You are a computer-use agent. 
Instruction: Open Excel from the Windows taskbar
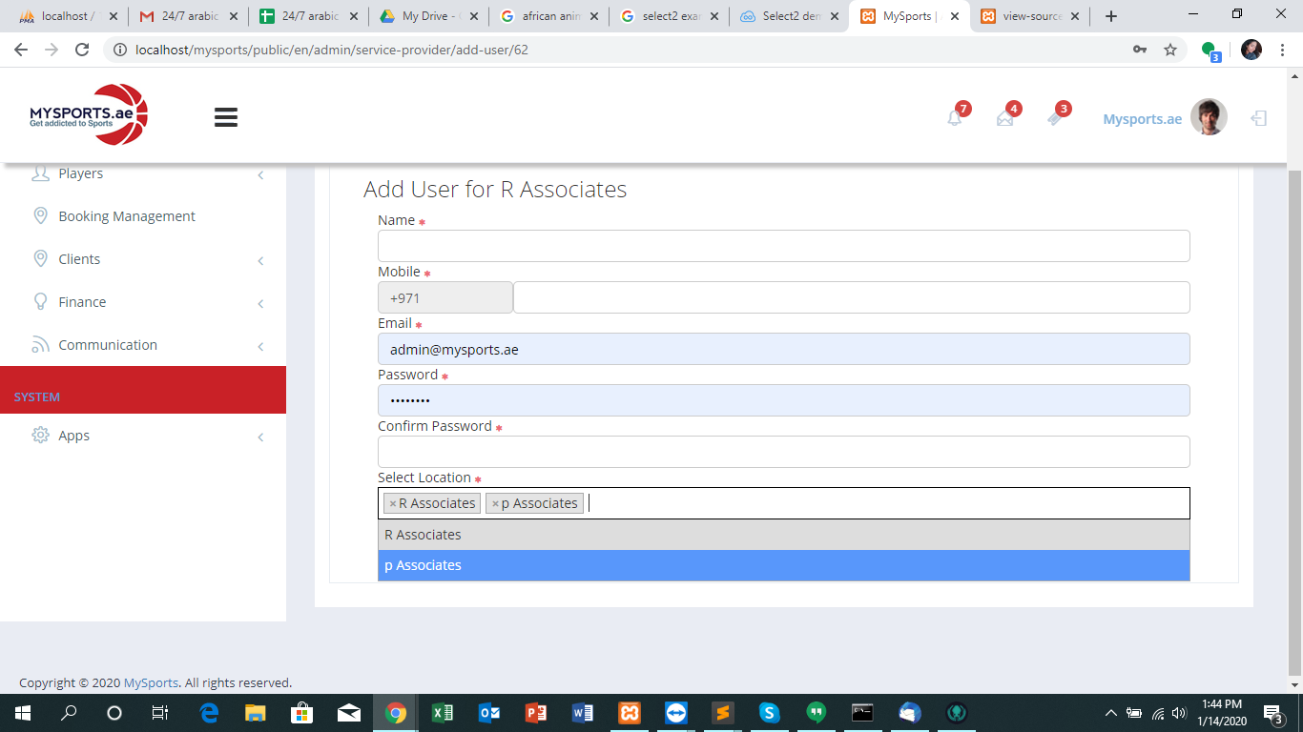click(443, 713)
